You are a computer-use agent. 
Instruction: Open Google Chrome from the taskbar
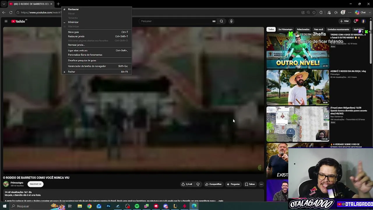click(89, 206)
